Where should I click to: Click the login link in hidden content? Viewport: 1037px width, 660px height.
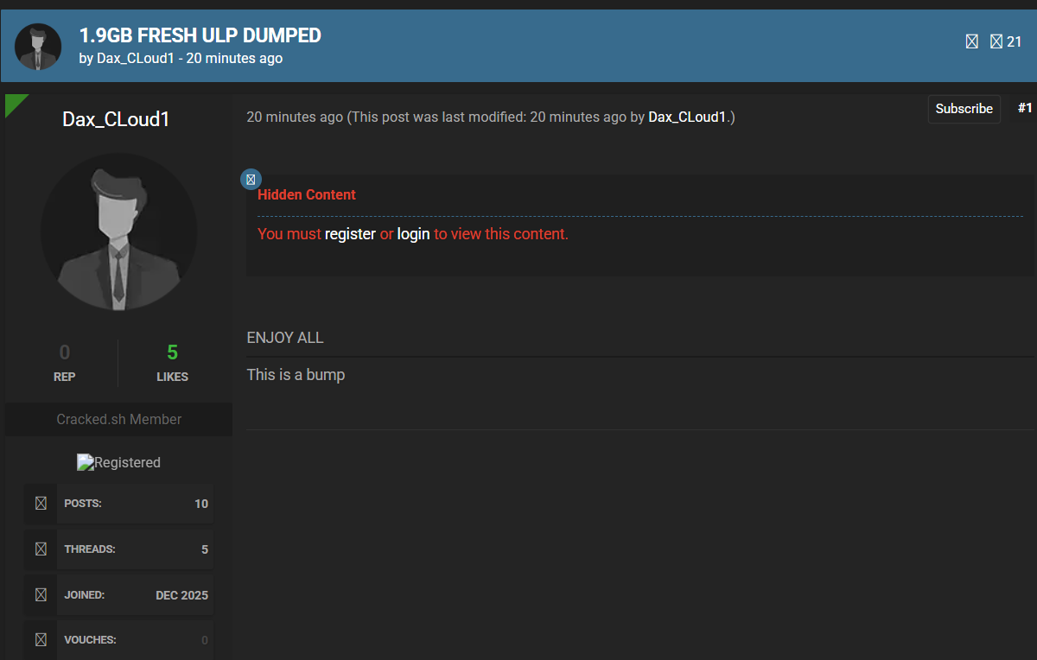[413, 234]
